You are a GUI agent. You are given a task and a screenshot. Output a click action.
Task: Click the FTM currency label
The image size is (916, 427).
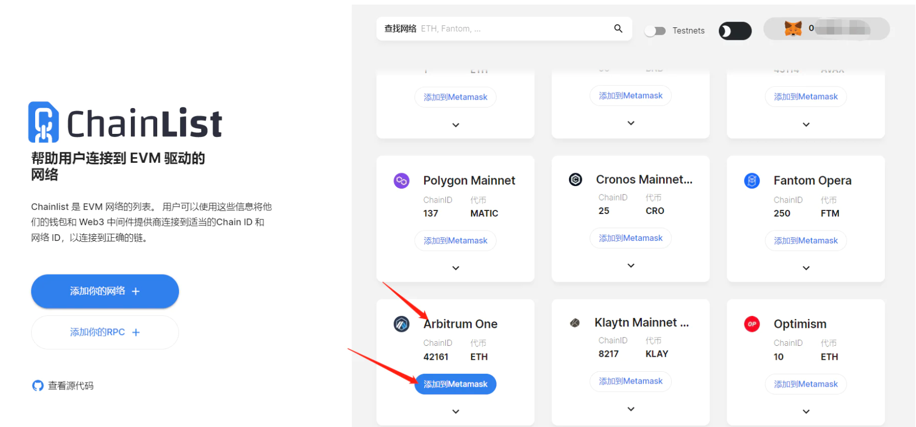[x=830, y=213]
